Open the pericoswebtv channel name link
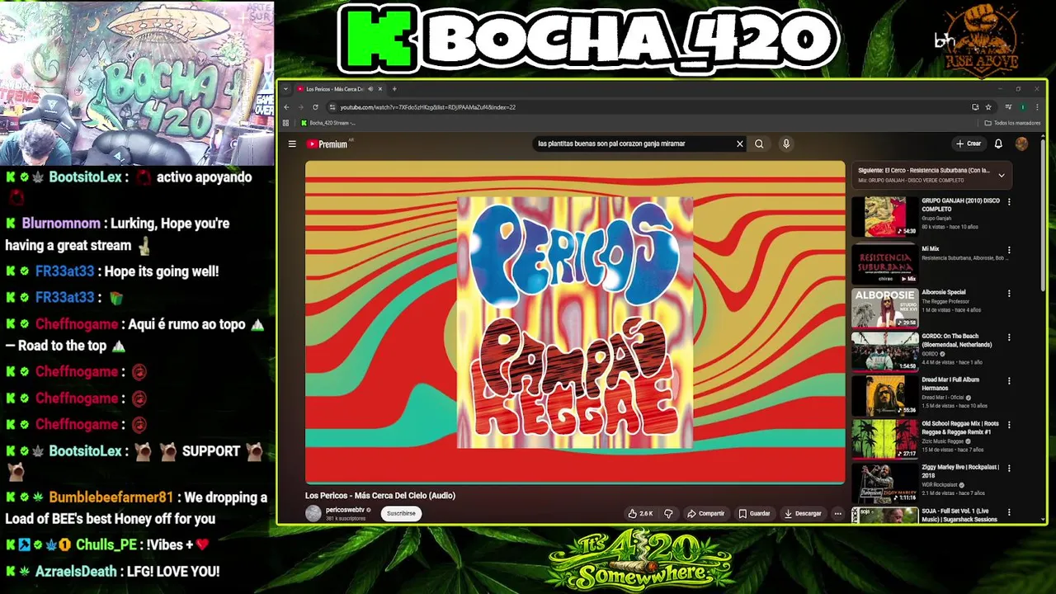This screenshot has height=594, width=1056. [345, 510]
